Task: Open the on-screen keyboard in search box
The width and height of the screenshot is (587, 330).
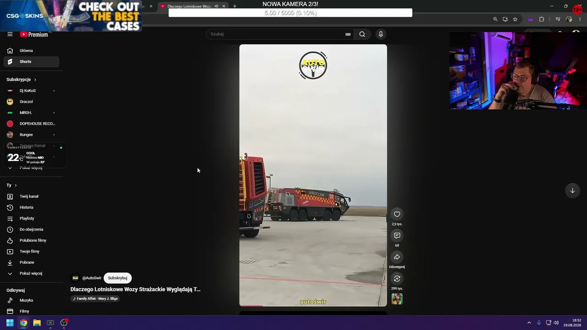Action: click(x=348, y=34)
